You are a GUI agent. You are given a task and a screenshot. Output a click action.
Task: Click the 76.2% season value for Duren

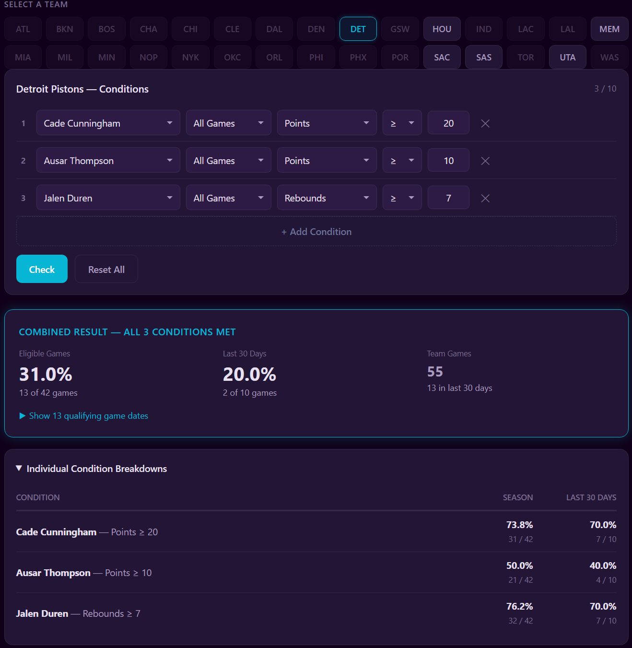(x=520, y=606)
